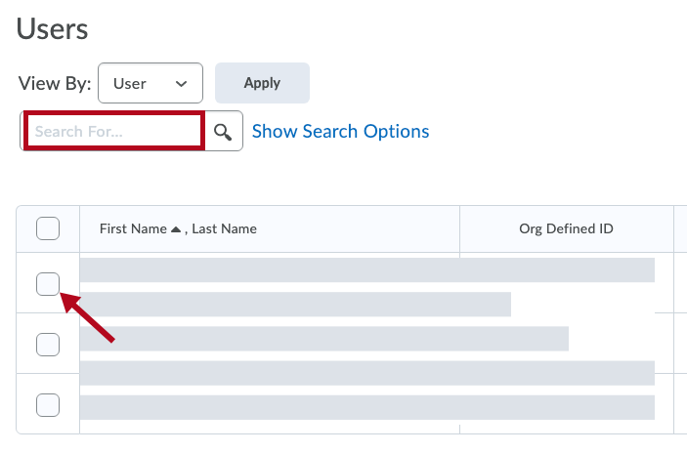Check the first user row checkbox

point(48,284)
